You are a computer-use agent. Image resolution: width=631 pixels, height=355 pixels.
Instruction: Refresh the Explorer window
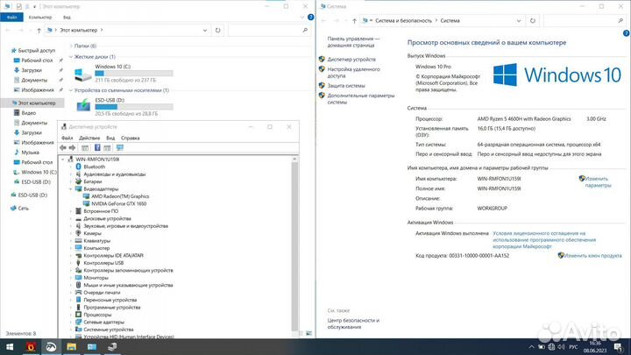(217, 30)
